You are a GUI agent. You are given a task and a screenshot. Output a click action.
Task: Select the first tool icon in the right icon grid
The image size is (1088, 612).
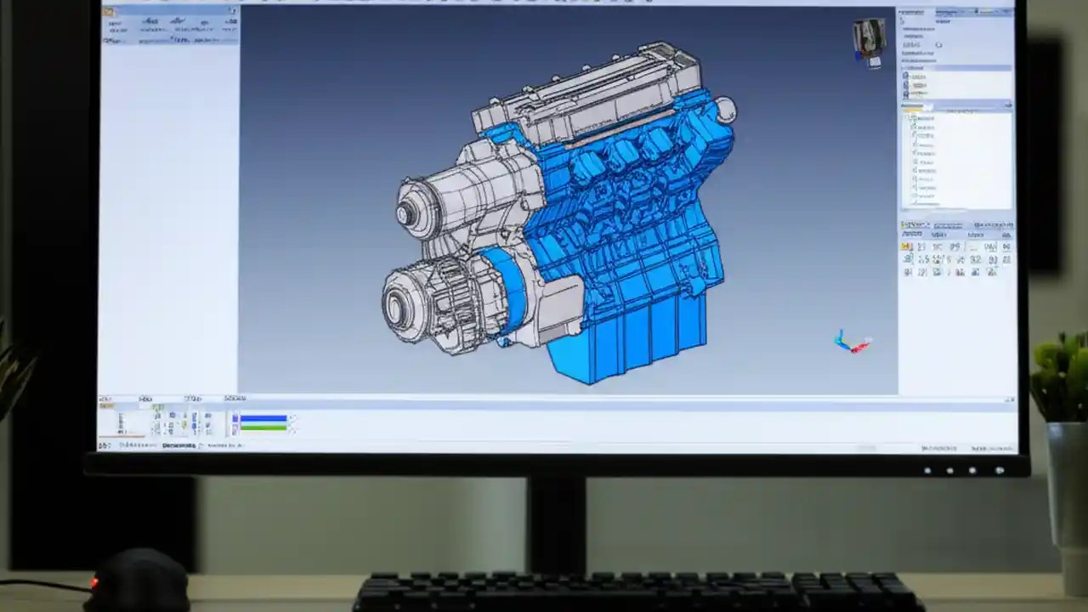(x=908, y=246)
